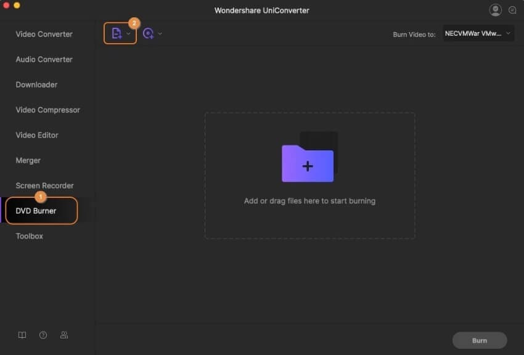This screenshot has height=355, width=524.
Task: Expand the Load DVD dropdown arrow
Action: pyautogui.click(x=160, y=33)
